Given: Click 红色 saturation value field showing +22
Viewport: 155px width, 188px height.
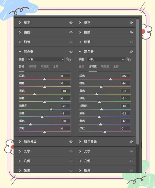Looking at the screenshot, I should click(125, 76).
